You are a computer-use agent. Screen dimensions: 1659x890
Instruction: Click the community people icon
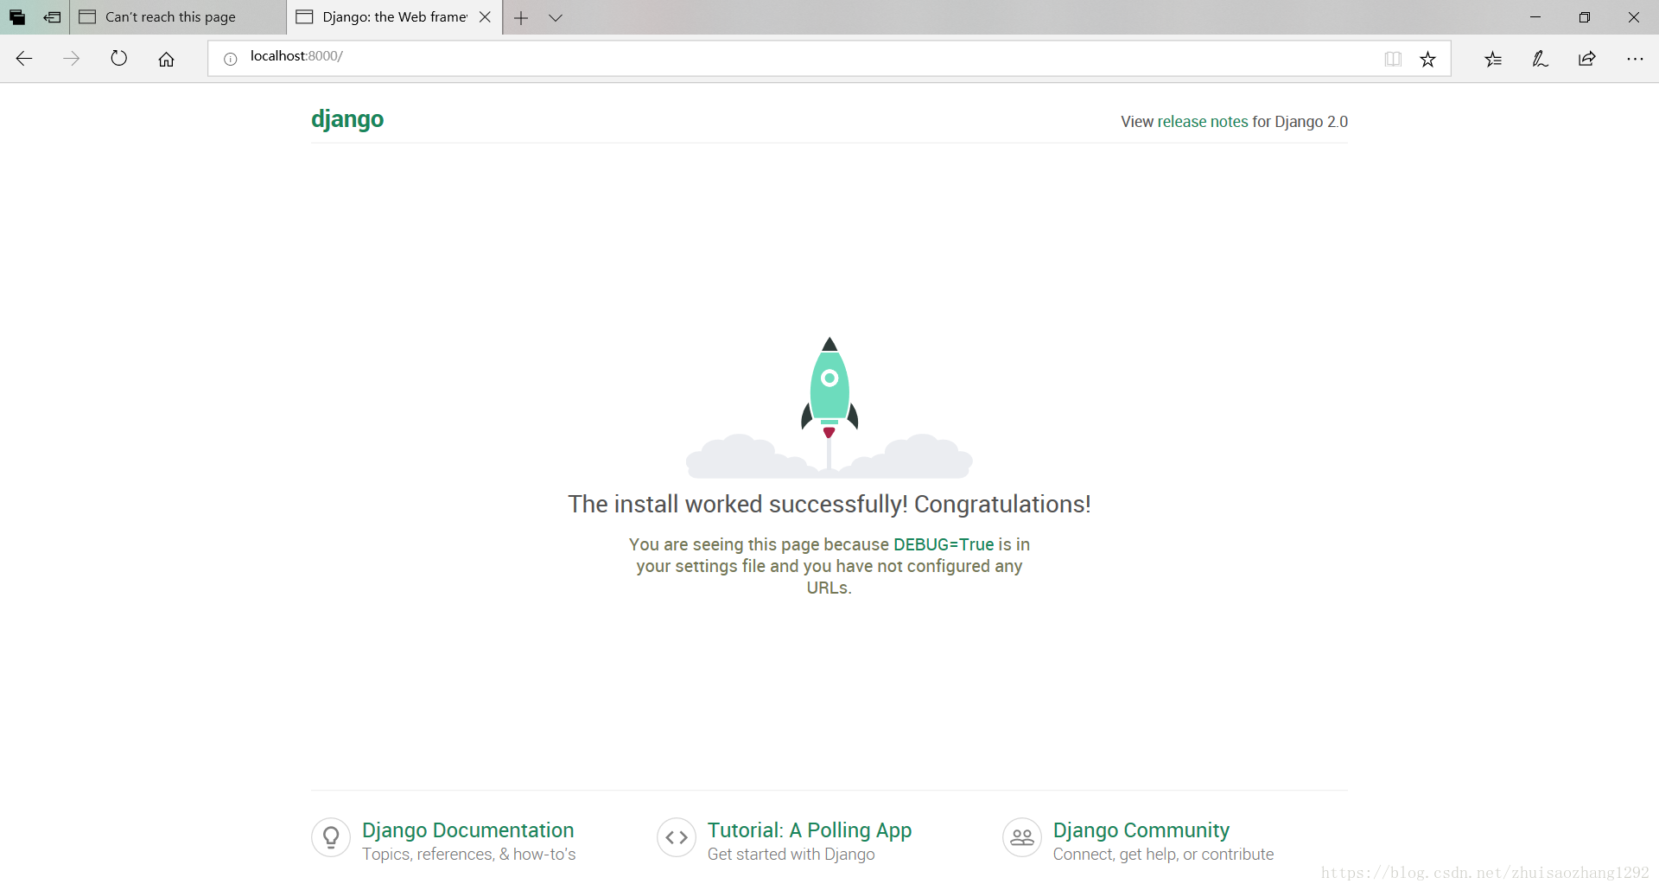tap(1022, 837)
